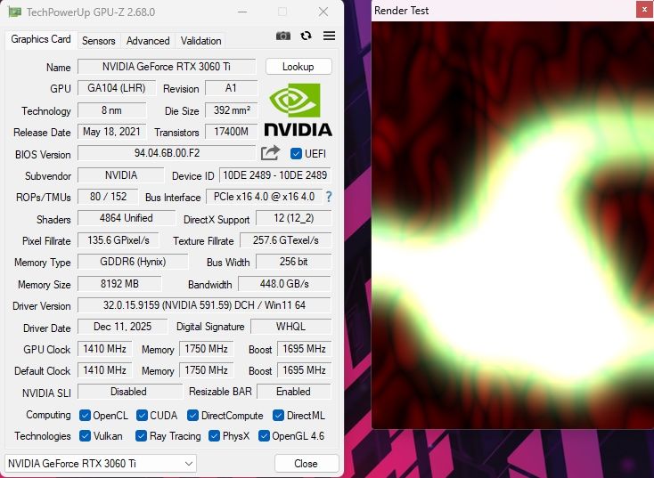The height and width of the screenshot is (478, 654).
Task: Click the GPU Clock value 1410 MHz
Action: (104, 348)
